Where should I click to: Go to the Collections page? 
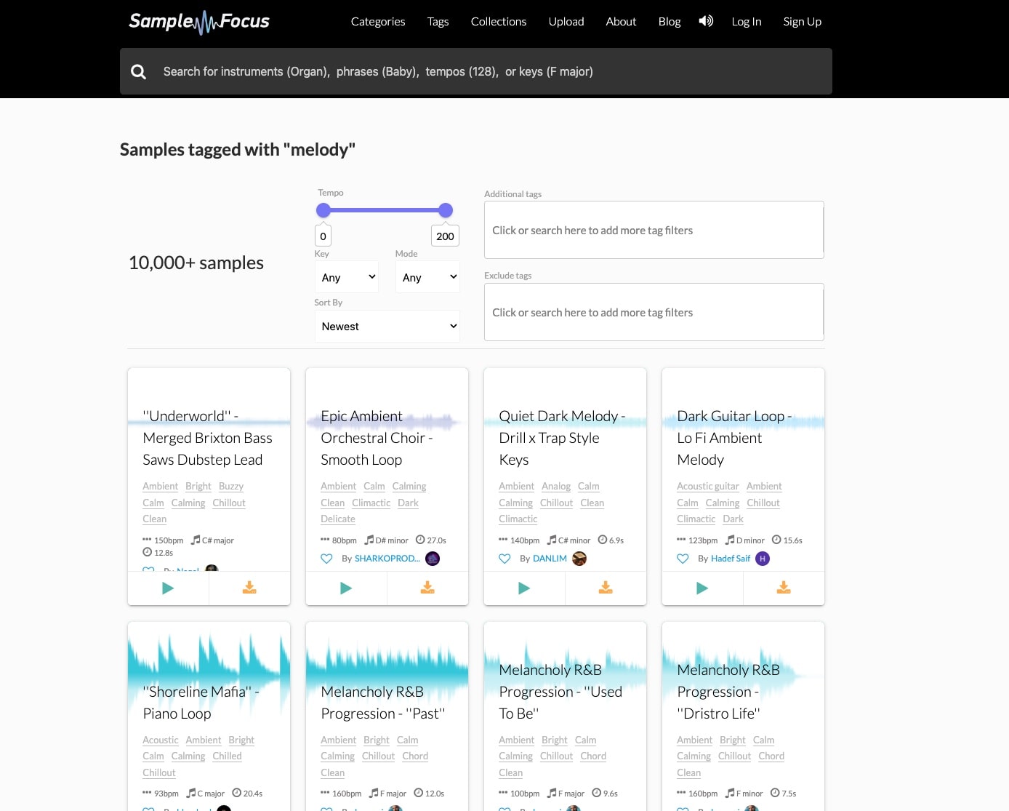tap(498, 22)
